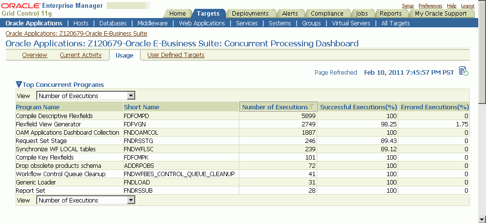Select the Targets tab
The width and height of the screenshot is (486, 223).
pyautogui.click(x=208, y=13)
